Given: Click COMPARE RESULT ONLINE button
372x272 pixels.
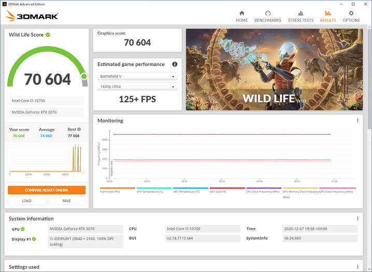Looking at the screenshot, I should 47,190.
